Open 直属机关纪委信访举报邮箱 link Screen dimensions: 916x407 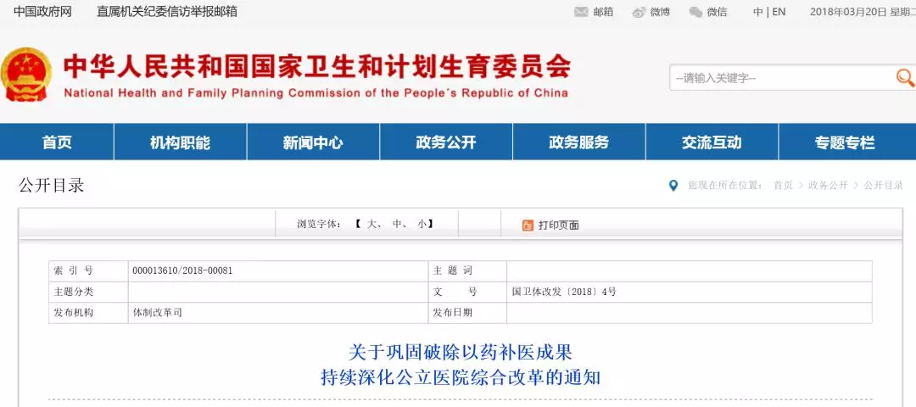167,12
